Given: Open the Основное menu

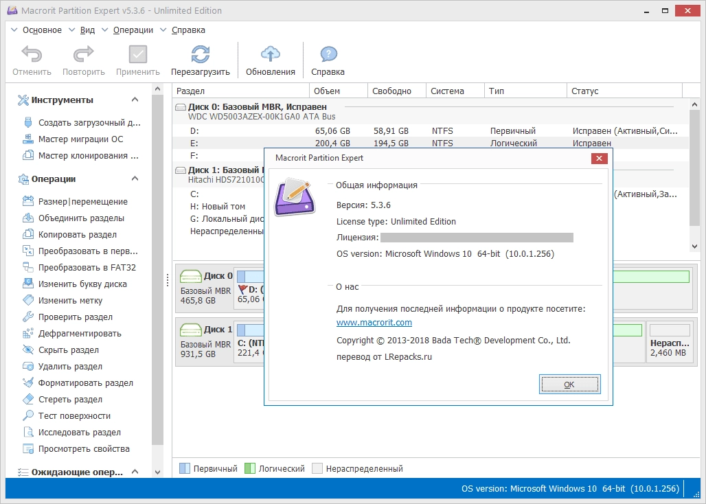Looking at the screenshot, I should tap(42, 30).
